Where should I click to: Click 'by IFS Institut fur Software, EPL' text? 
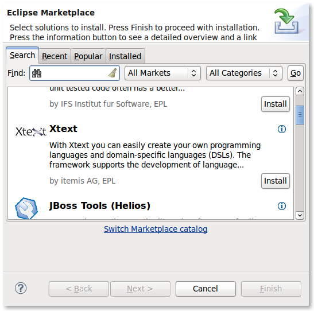click(108, 104)
